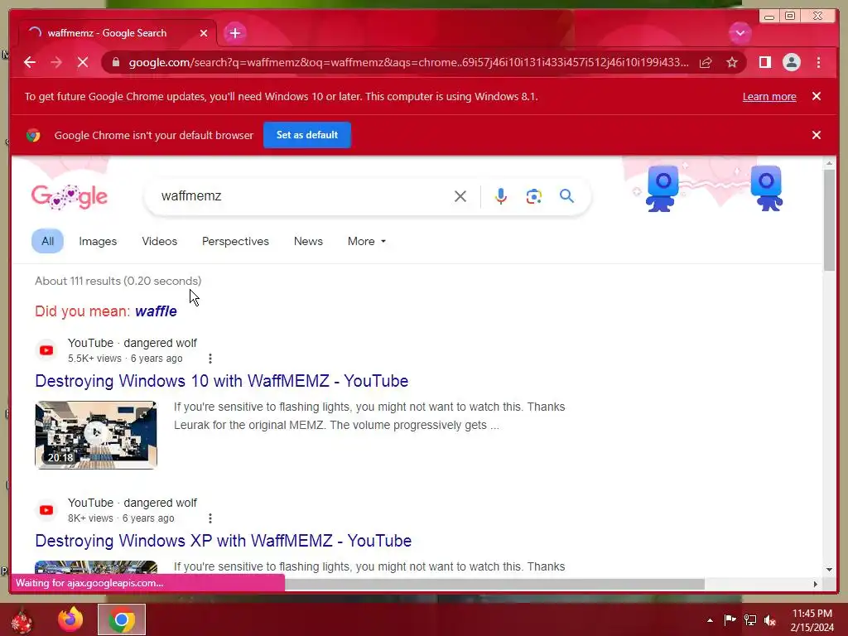Click the forward navigation arrow
This screenshot has height=636, width=848.
56,62
